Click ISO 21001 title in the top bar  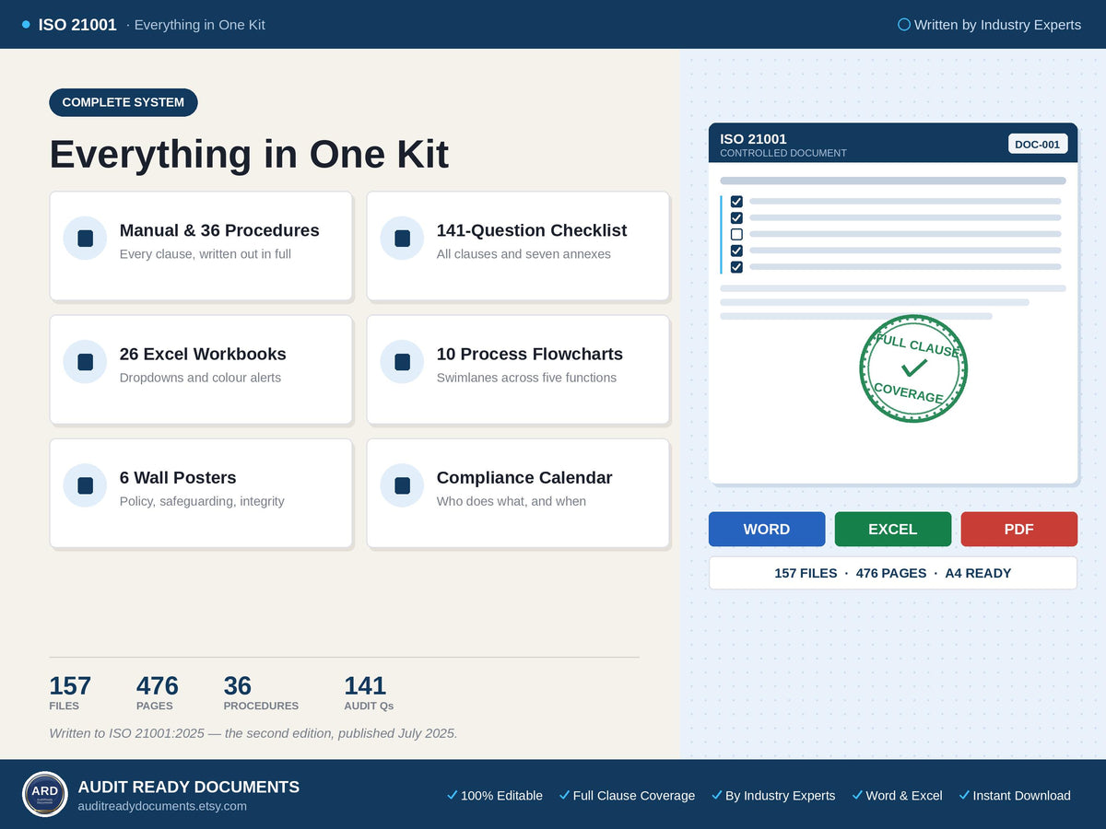point(77,25)
